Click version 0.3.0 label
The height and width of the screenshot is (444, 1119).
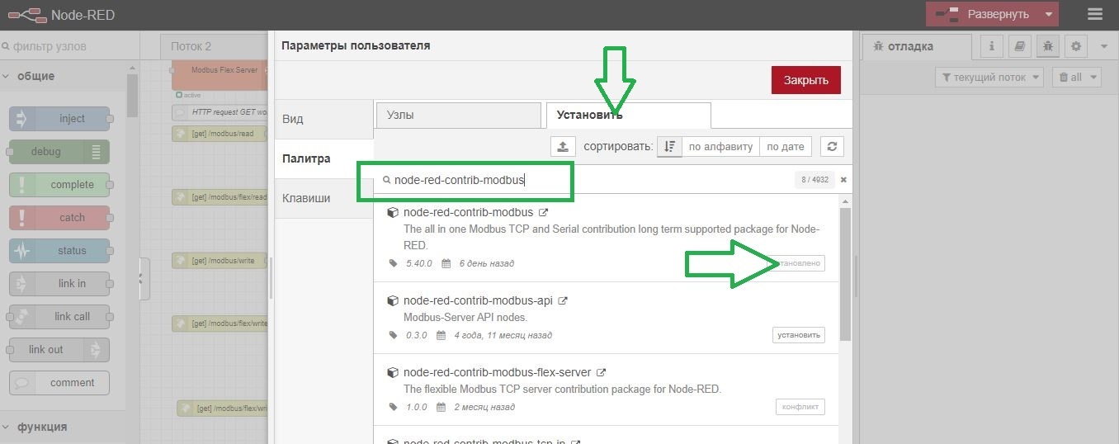point(417,335)
